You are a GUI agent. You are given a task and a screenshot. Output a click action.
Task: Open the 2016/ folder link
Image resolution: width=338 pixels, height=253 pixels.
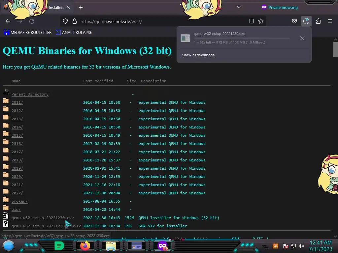[x=17, y=144]
